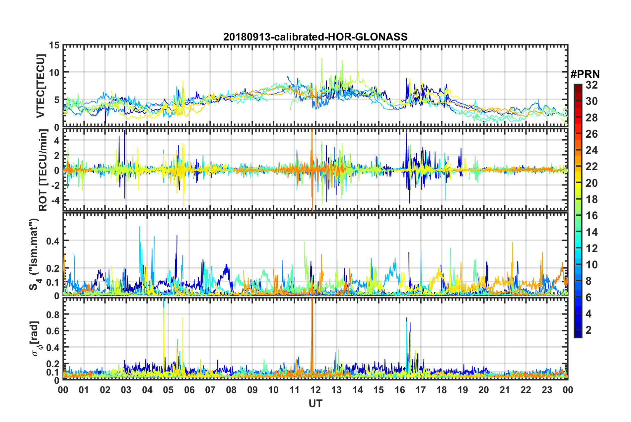The height and width of the screenshot is (422, 631).
Task: Select the "32" label on the PRN colorbar
Action: (x=592, y=85)
